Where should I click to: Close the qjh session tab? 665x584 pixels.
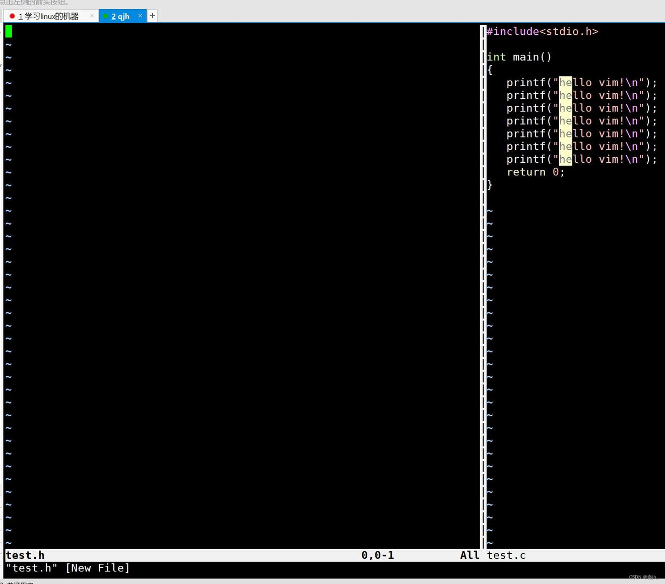point(140,16)
